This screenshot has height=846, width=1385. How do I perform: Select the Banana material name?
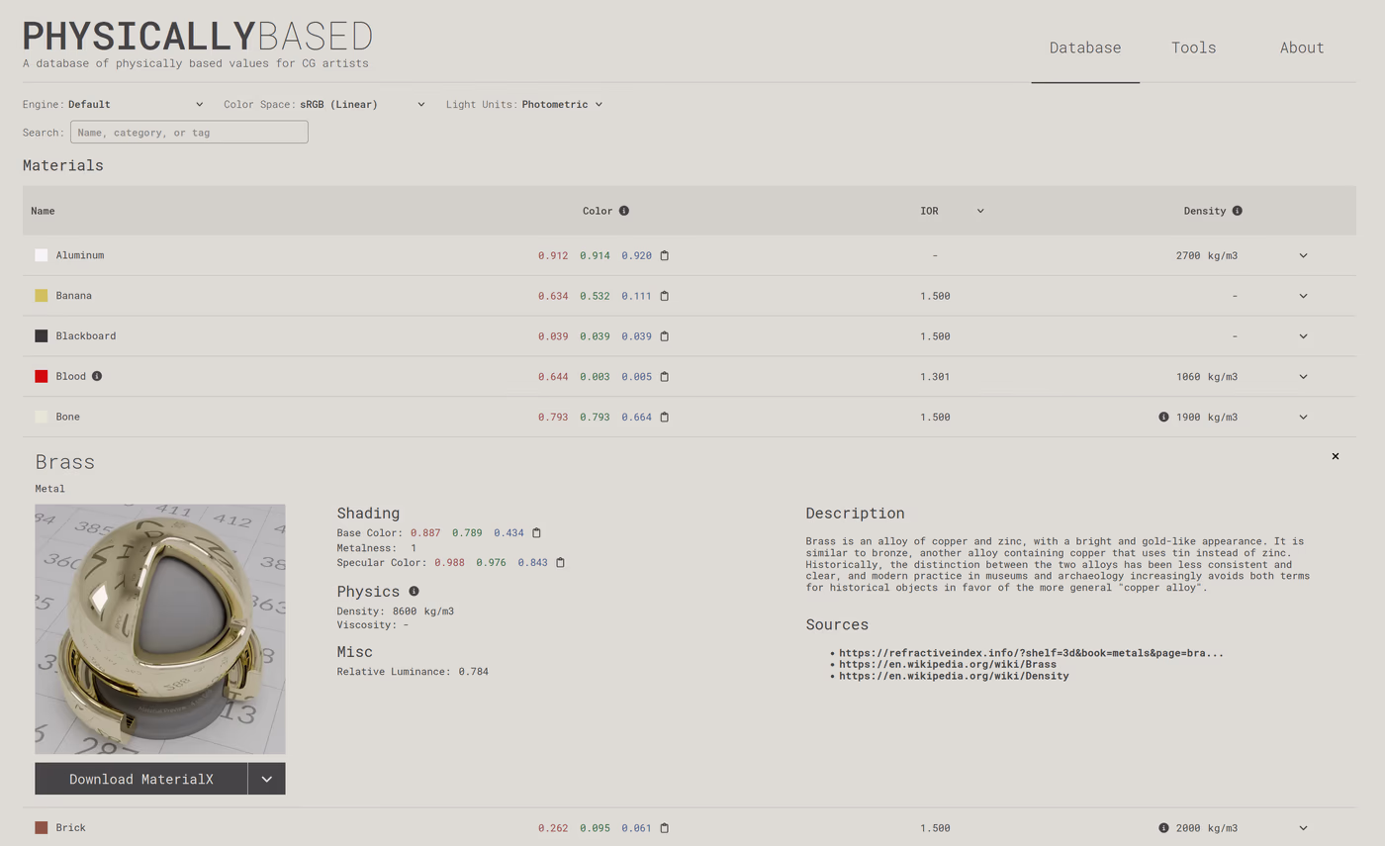click(74, 296)
